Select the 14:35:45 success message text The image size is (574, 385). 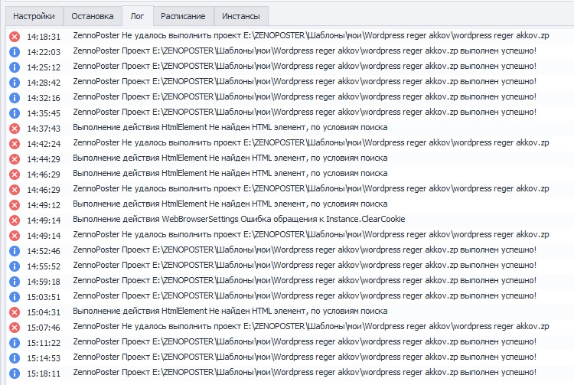[x=305, y=112]
